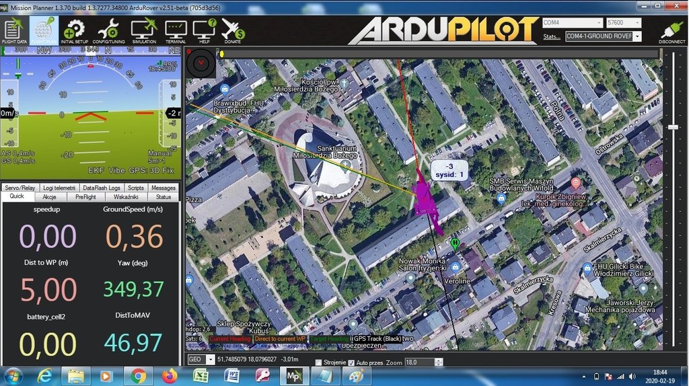Click the map zoom slider handle
Image resolution: width=689 pixels, height=386 pixels.
pyautogui.click(x=672, y=127)
